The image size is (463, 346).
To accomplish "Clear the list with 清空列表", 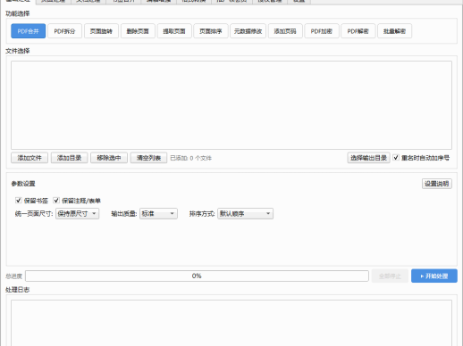I will (x=148, y=158).
